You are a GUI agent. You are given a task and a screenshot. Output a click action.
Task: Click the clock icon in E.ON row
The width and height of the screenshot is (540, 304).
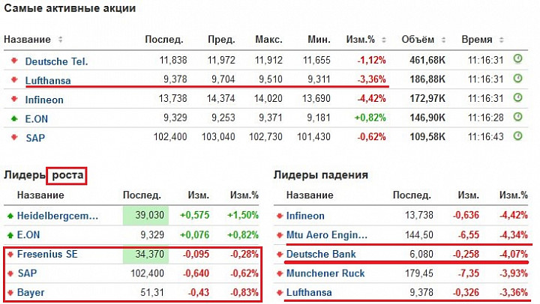tap(517, 117)
